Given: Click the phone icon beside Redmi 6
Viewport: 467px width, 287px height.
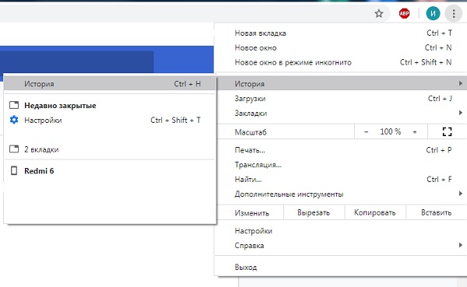Looking at the screenshot, I should click(x=14, y=170).
